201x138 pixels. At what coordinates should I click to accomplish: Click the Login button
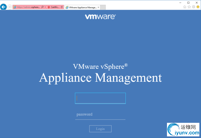point(100,129)
